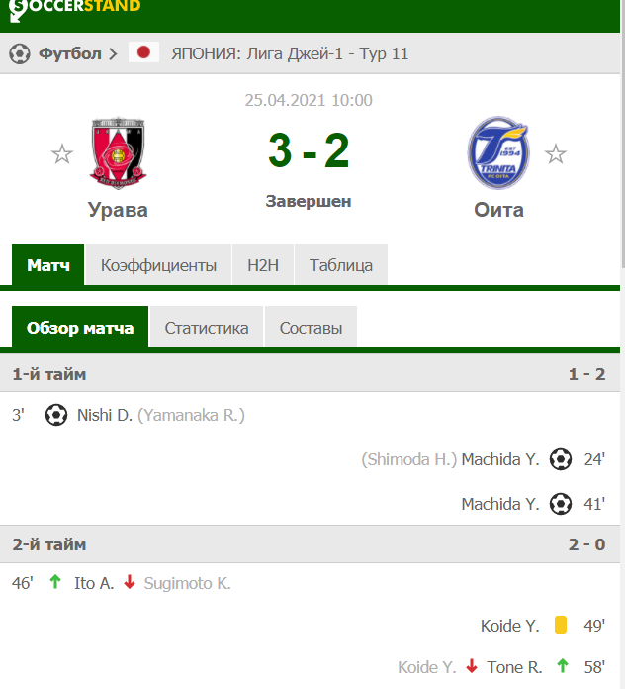
Task: Click the Oita Trinita team crest
Action: point(498,152)
